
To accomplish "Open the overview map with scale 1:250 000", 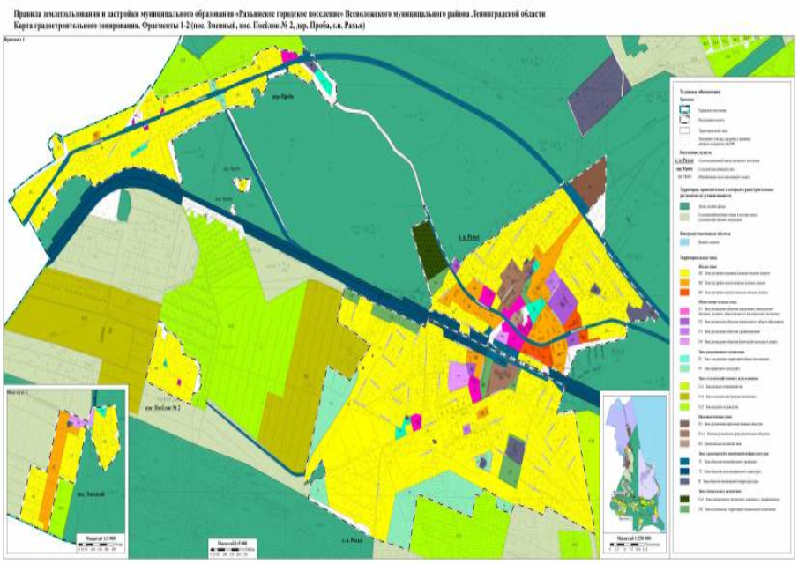I will point(634,464).
